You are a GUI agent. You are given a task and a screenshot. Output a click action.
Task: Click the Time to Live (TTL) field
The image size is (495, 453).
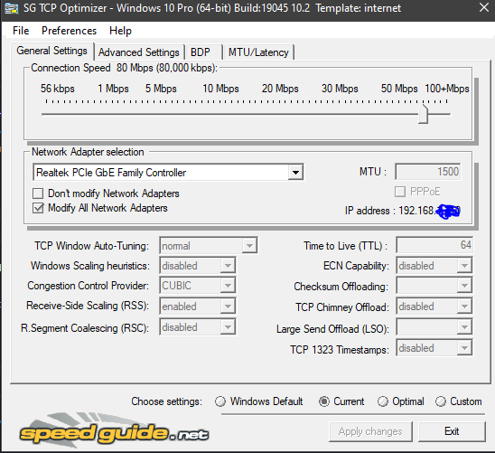tap(434, 245)
